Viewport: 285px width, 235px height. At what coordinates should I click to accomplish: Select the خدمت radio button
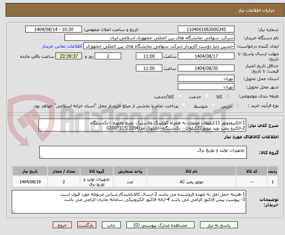206,96
